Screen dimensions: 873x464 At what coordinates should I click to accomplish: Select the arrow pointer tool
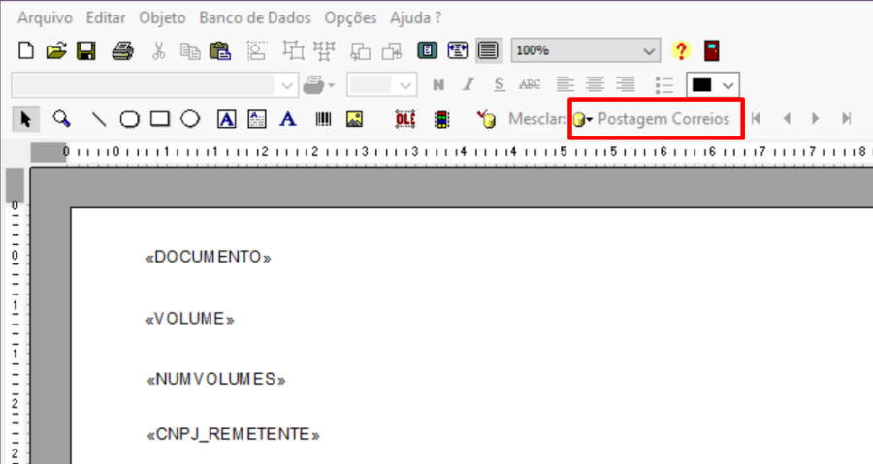(x=25, y=119)
